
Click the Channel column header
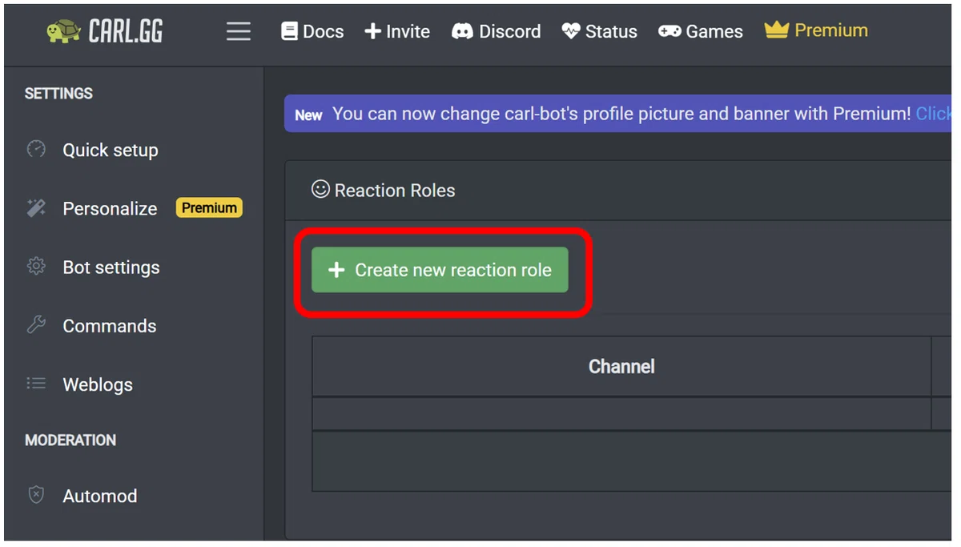tap(621, 367)
